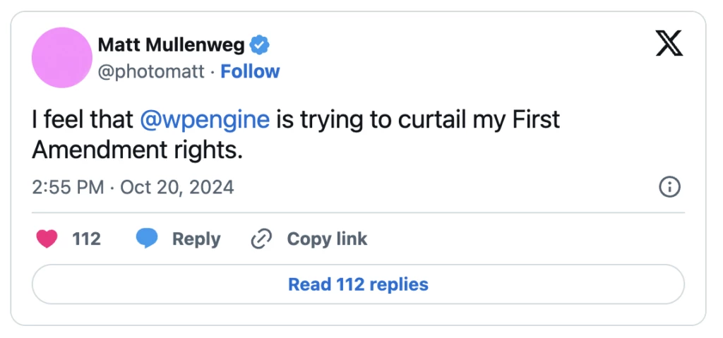The width and height of the screenshot is (723, 338).
Task: Like the tweet with the heart icon
Action: tap(47, 239)
